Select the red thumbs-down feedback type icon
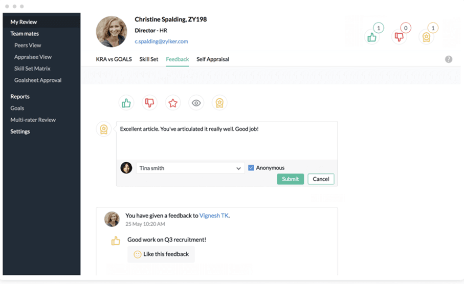 click(x=149, y=103)
